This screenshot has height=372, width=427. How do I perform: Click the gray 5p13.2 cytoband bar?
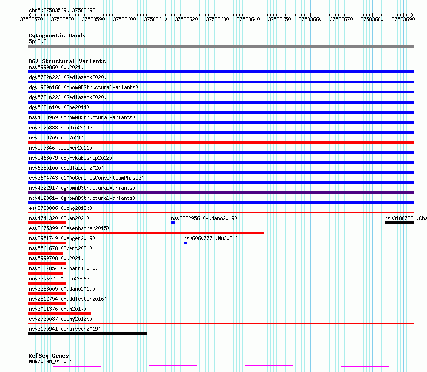click(221, 46)
